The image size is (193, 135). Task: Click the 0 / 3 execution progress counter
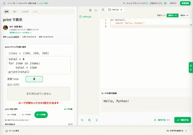(70, 124)
